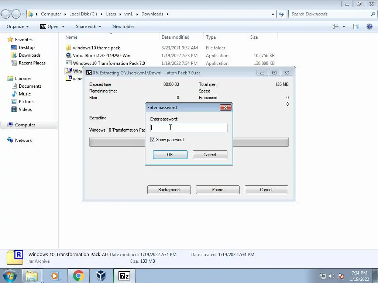This screenshot has height=283, width=378.
Task: Open Windows Media Player from taskbar
Action: [x=55, y=276]
